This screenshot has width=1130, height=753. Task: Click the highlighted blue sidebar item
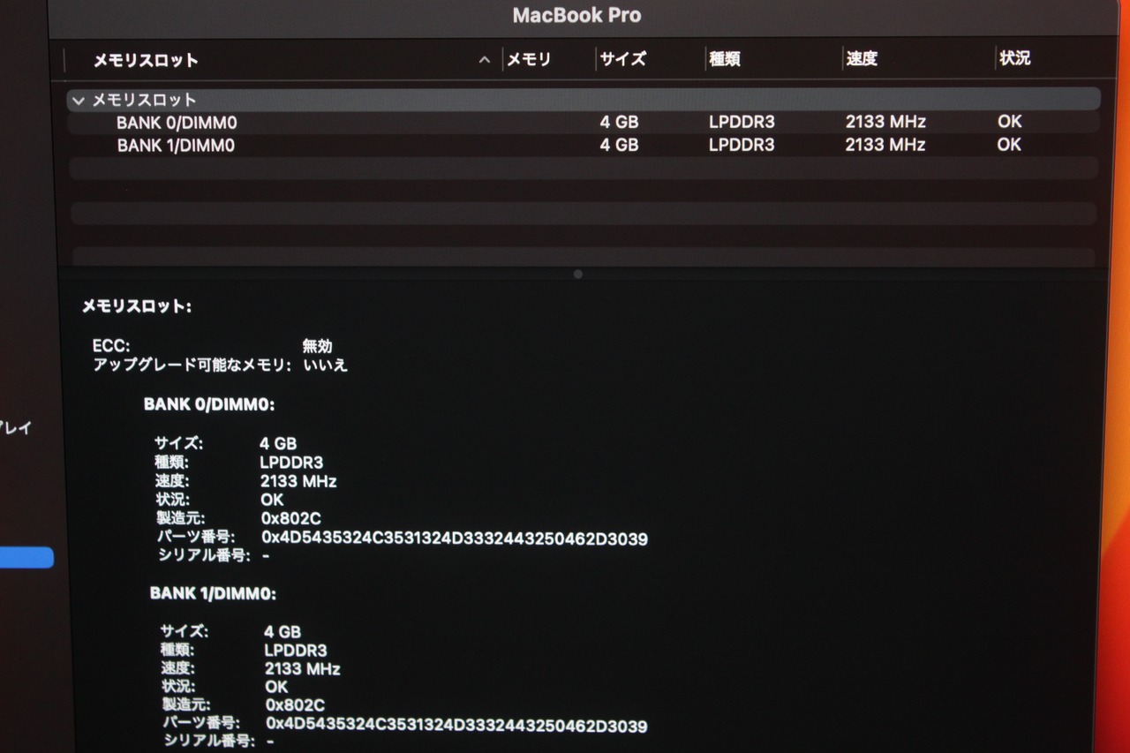[x=26, y=558]
